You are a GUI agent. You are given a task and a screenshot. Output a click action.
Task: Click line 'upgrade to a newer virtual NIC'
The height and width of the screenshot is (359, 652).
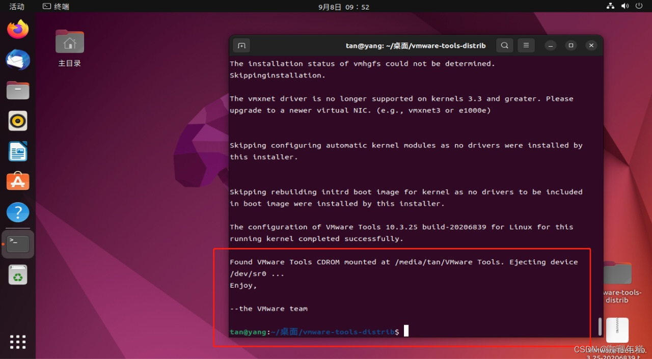[360, 111]
